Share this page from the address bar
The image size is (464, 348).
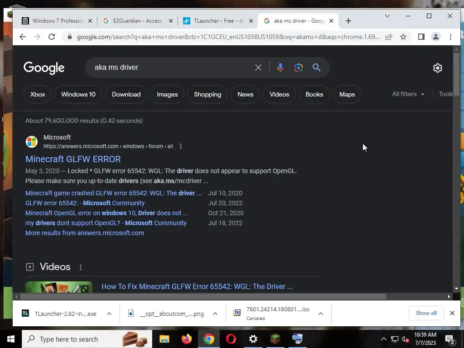(389, 37)
